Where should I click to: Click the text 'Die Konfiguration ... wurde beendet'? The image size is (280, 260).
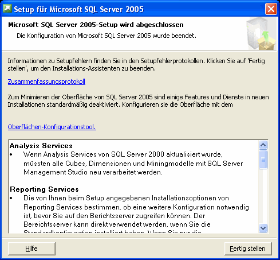pos(107,36)
